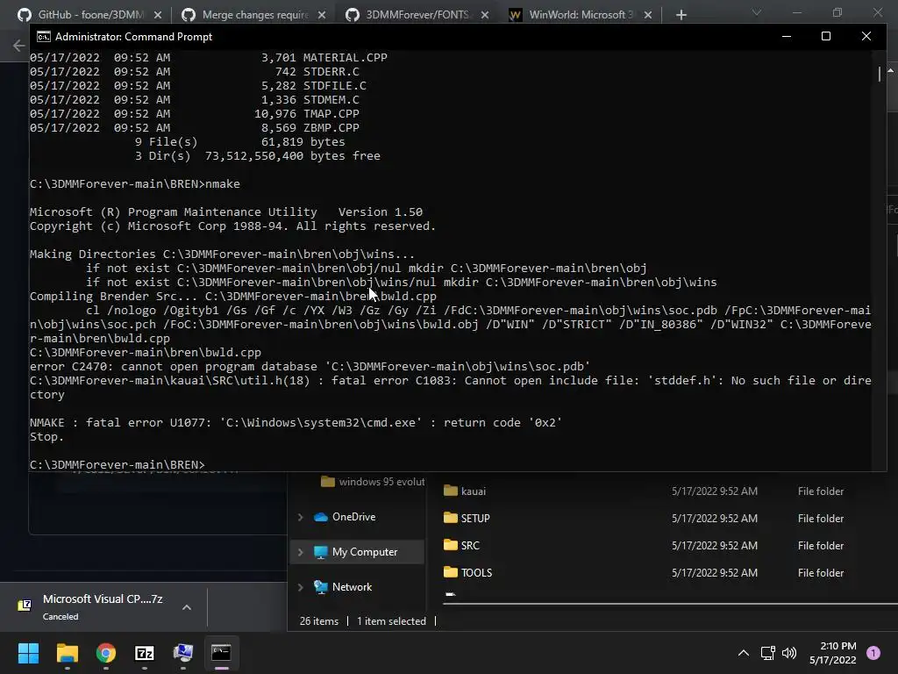Close the 3DMMForever/FONTS tab

pyautogui.click(x=485, y=15)
